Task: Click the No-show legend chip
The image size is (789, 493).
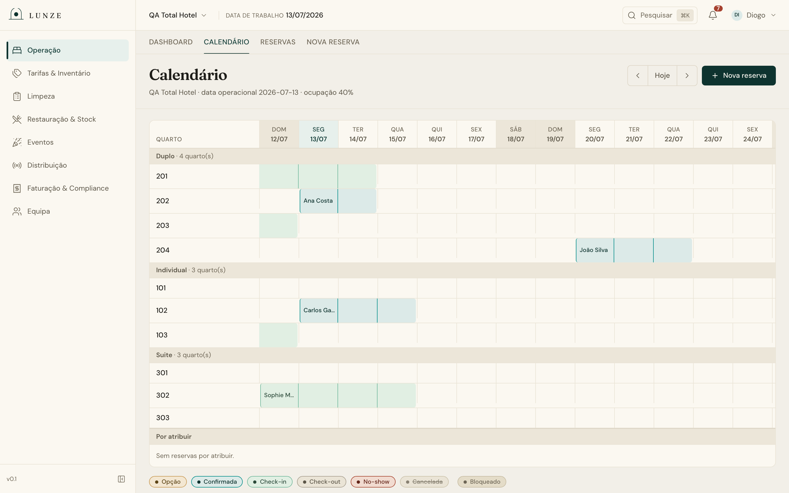Action: click(x=373, y=481)
